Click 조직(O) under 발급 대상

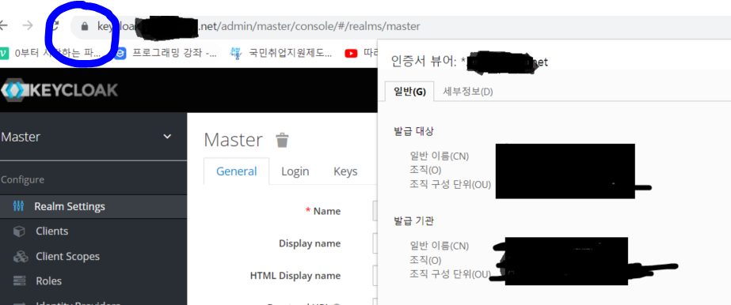[425, 170]
